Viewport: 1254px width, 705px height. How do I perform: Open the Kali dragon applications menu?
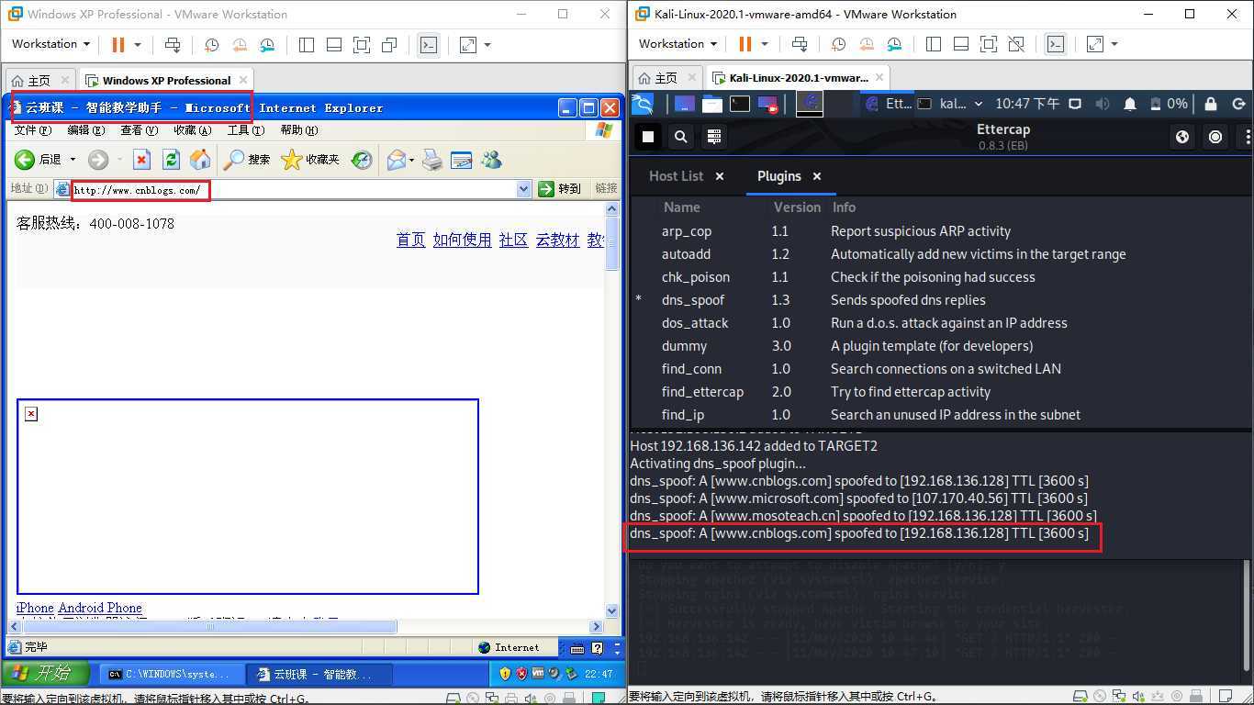pyautogui.click(x=644, y=104)
